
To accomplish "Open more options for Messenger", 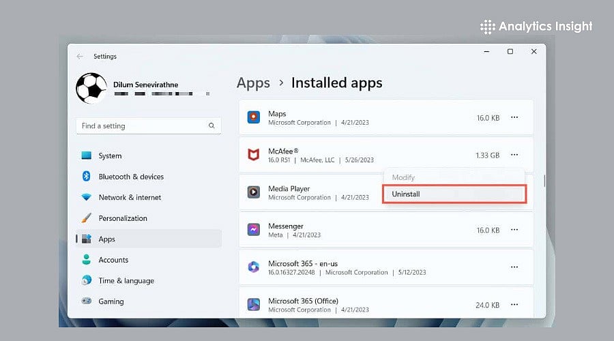I will pos(514,230).
